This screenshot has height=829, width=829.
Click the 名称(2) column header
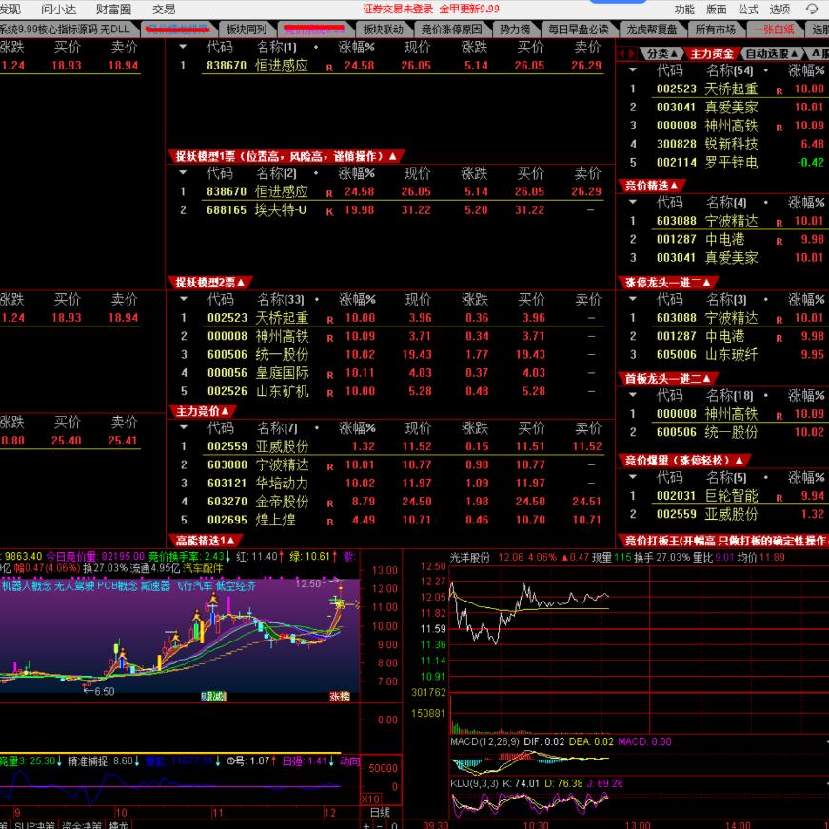277,173
